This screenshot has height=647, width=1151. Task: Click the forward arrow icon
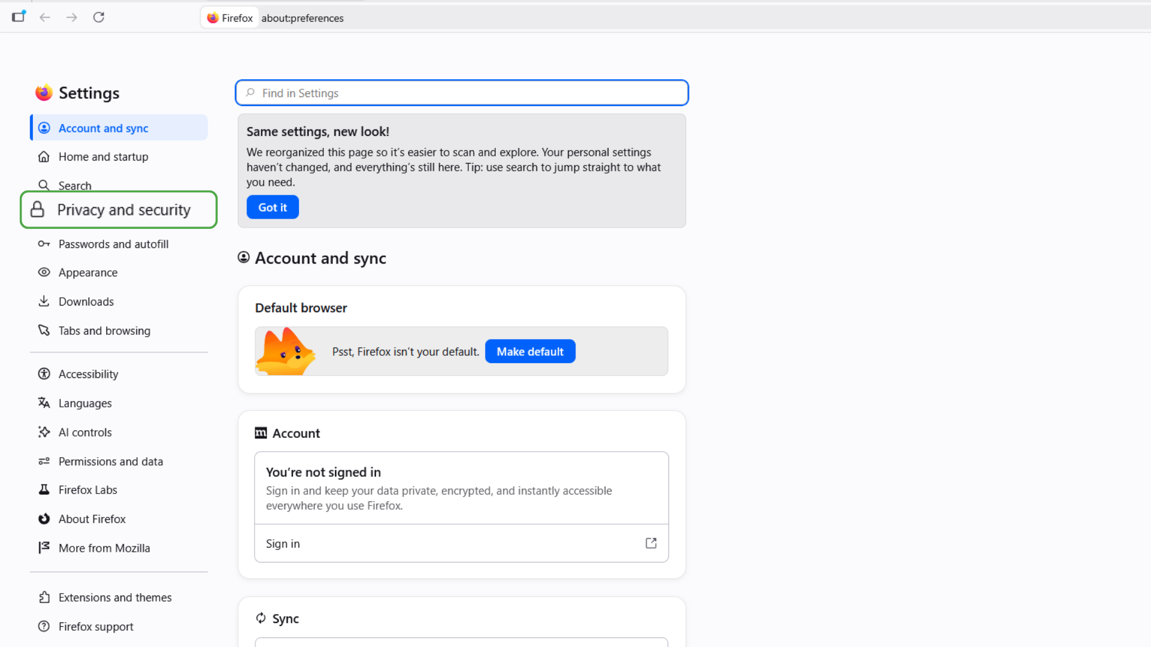coord(72,17)
